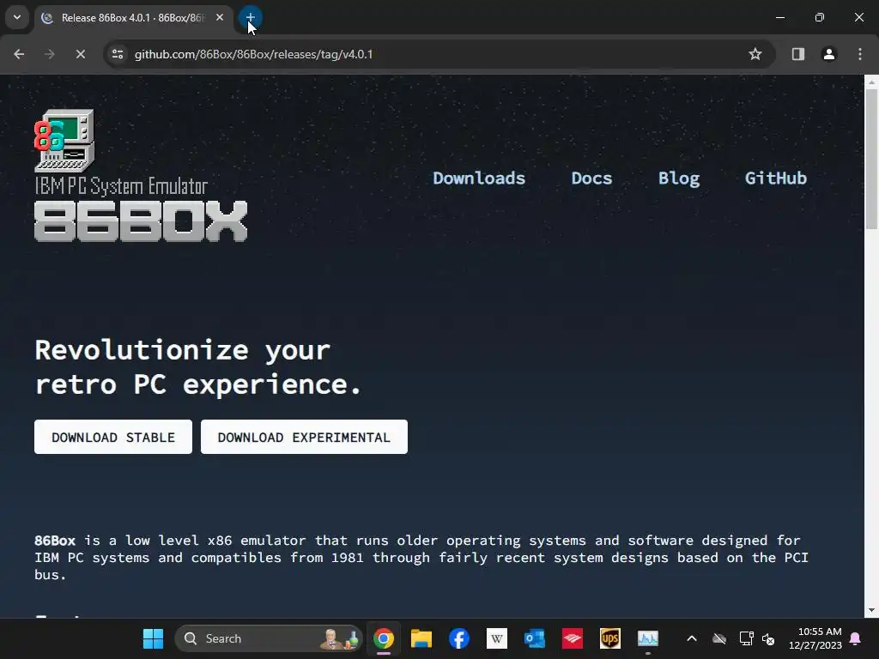Click the scrollbar up arrow
The width and height of the screenshot is (879, 659).
[x=871, y=82]
